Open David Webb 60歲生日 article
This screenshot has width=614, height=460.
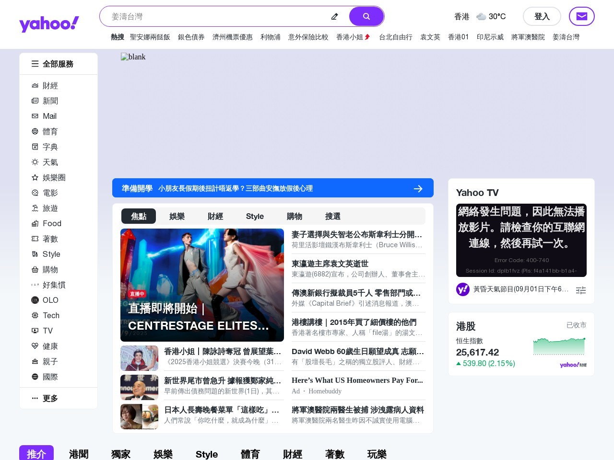[x=358, y=351]
